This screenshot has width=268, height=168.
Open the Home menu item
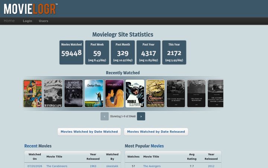tap(9, 21)
